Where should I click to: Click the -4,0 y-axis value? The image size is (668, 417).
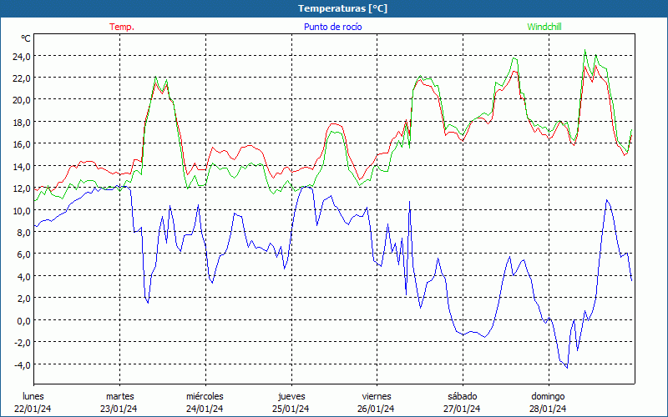click(23, 364)
